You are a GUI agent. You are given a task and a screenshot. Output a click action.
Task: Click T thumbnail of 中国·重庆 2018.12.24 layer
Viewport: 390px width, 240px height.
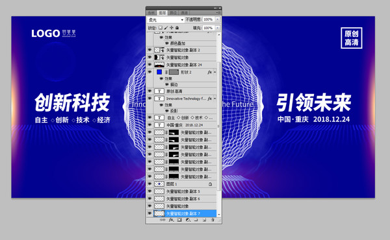[x=159, y=125]
